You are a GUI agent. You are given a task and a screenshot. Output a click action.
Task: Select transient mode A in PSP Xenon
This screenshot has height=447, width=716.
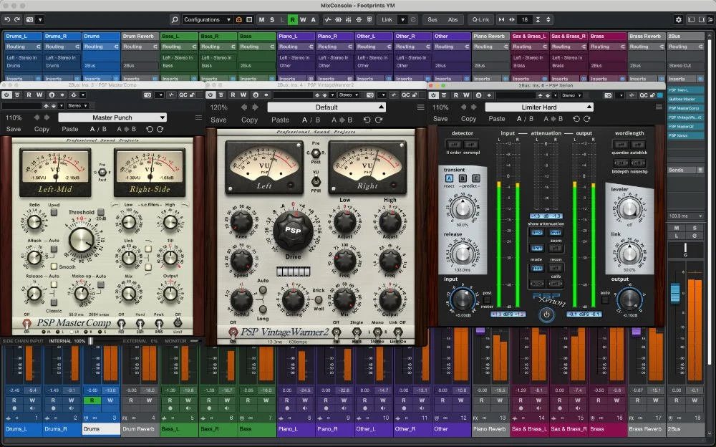pos(450,178)
